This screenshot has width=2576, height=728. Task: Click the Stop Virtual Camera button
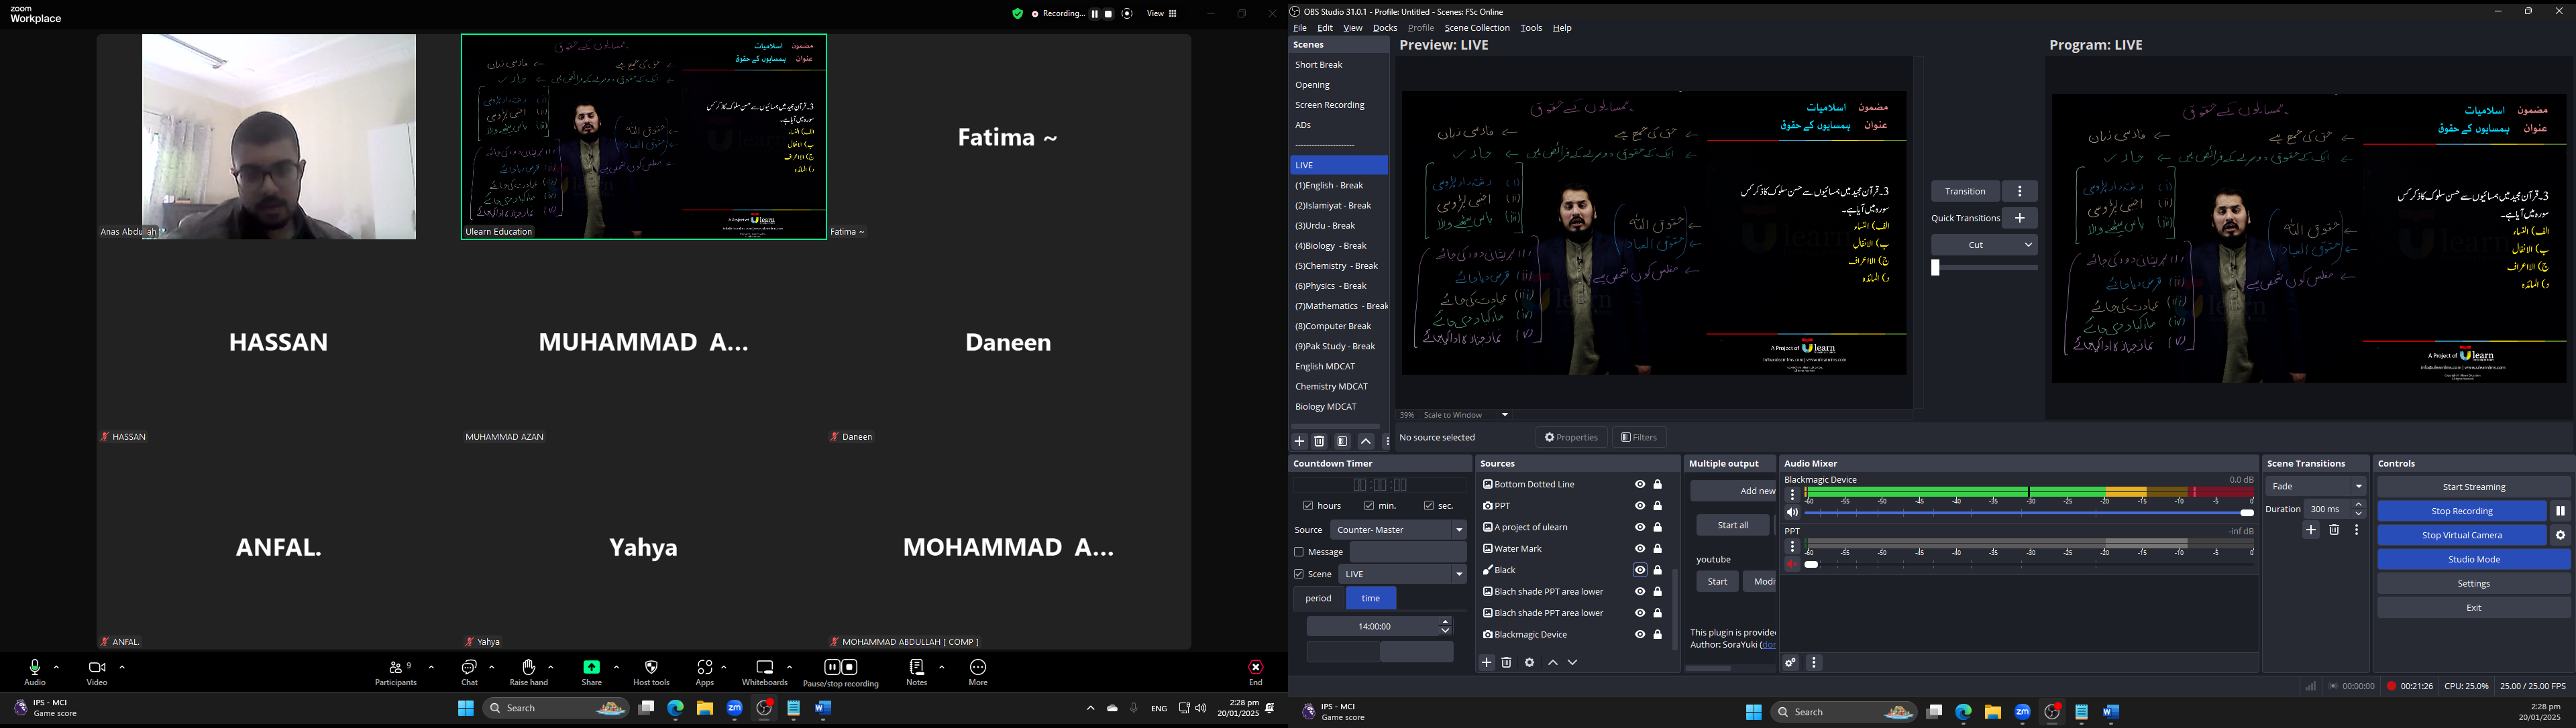(x=2462, y=535)
